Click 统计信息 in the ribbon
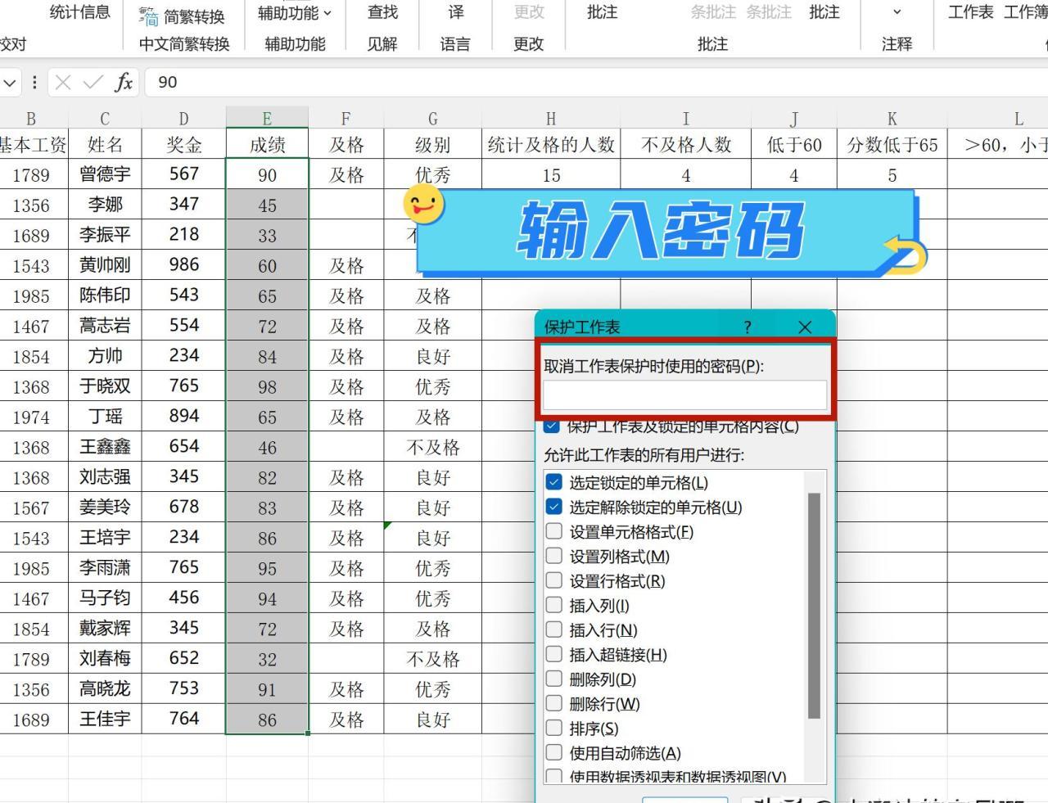1048x803 pixels. (79, 11)
